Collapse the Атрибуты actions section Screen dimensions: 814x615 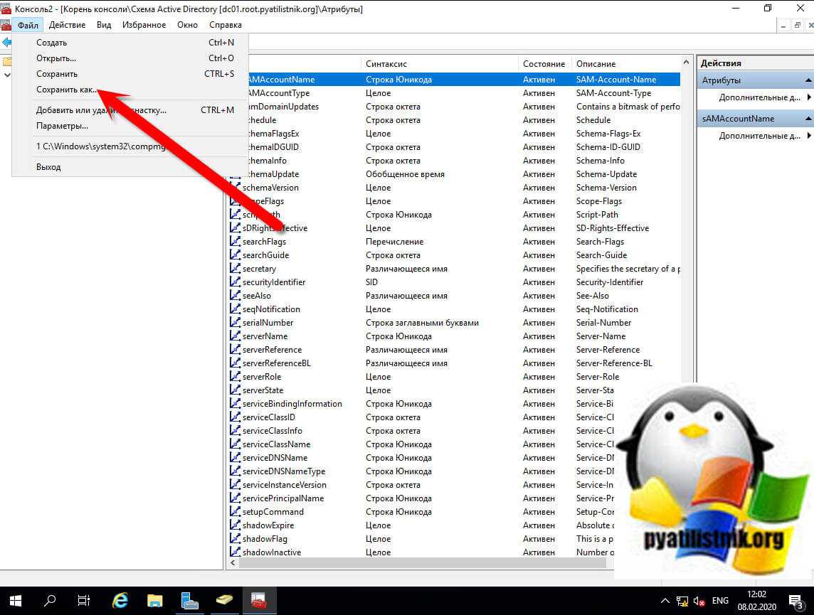click(x=808, y=80)
